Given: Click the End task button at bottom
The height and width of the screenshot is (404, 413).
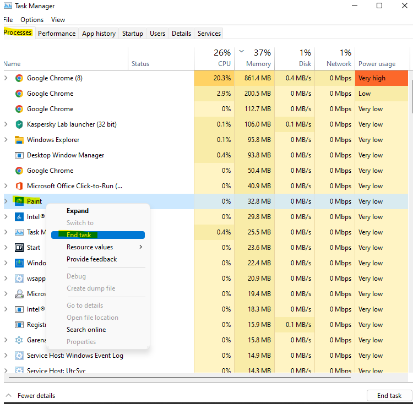Looking at the screenshot, I should point(389,396).
